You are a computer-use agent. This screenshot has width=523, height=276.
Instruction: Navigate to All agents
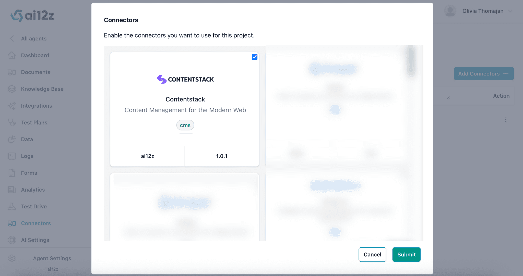(33, 39)
